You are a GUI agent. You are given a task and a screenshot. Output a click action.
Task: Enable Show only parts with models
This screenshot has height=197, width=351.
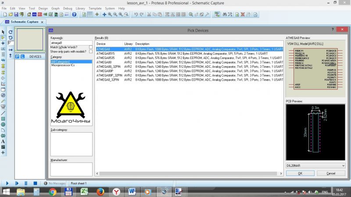tap(91, 52)
